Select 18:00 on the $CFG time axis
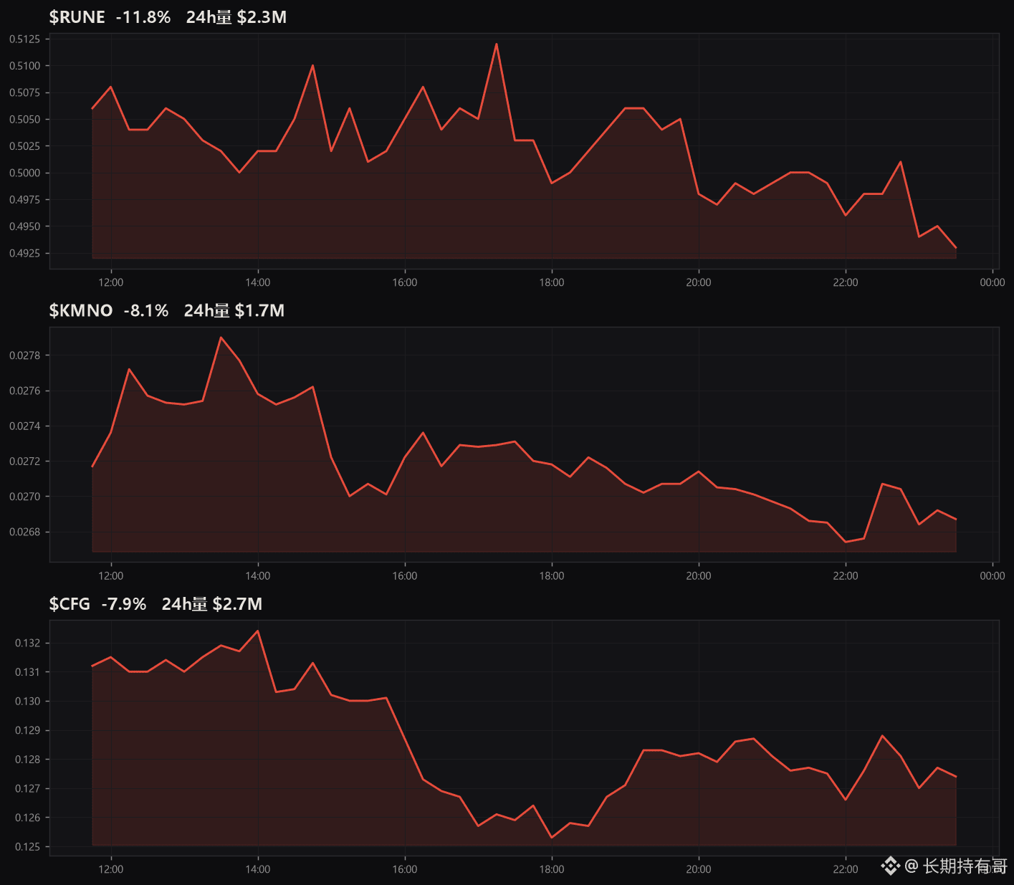Viewport: 1014px width, 885px height. pyautogui.click(x=552, y=869)
